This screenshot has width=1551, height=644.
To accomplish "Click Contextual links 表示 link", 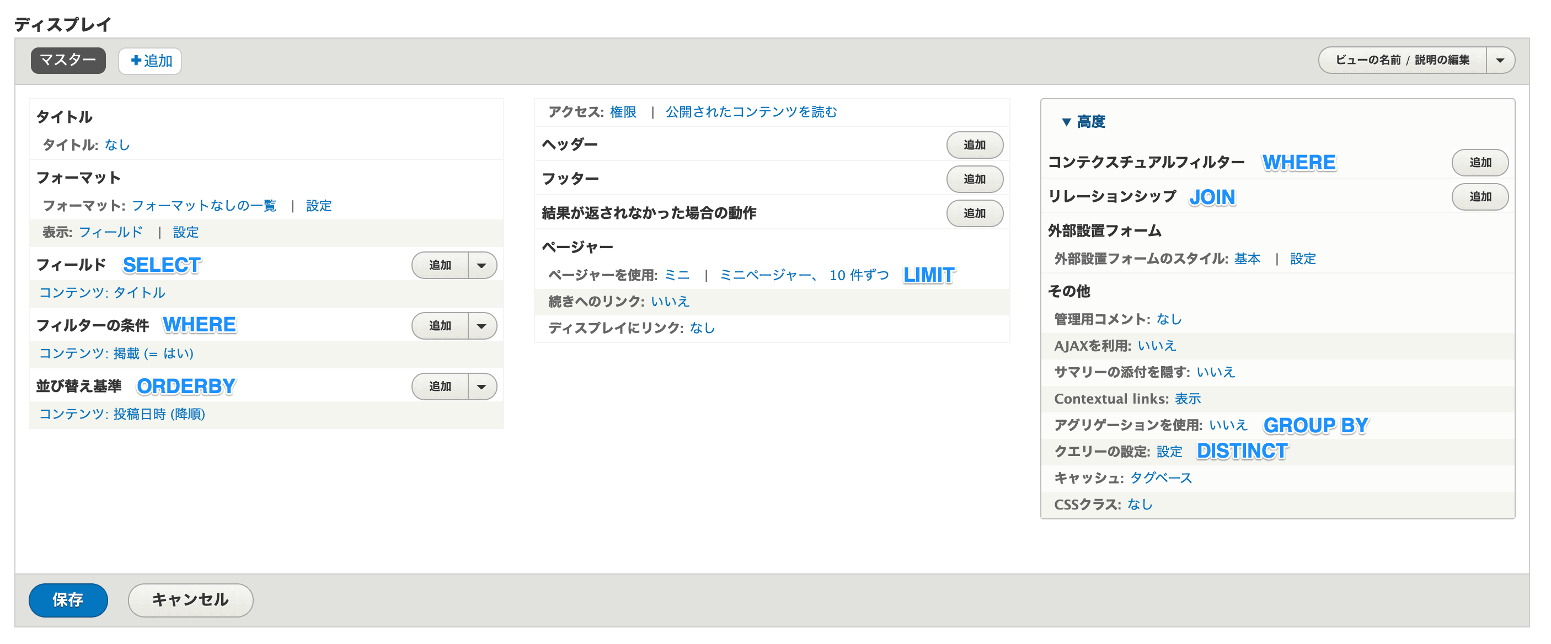I will pos(1188,399).
